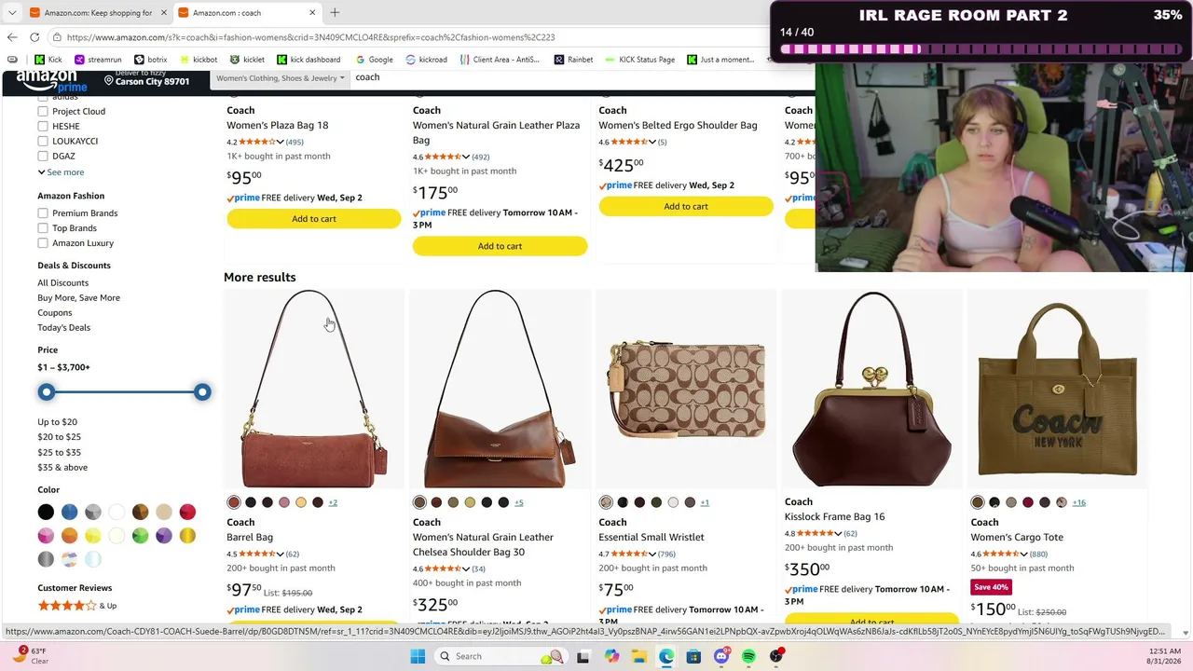Image resolution: width=1193 pixels, height=671 pixels.
Task: Switch to Microsoft Edge in taskbar
Action: 666,656
